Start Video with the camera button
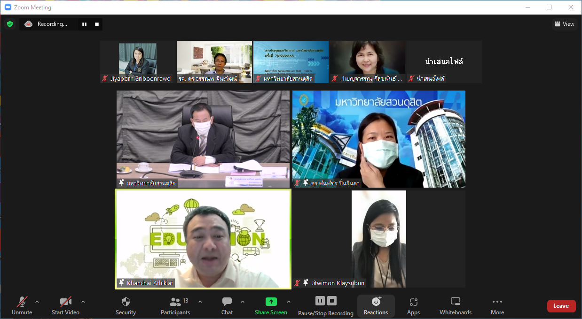 65,305
